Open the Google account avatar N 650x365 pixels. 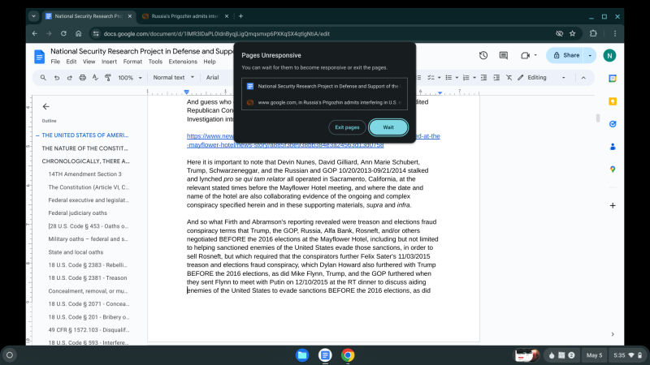click(609, 55)
